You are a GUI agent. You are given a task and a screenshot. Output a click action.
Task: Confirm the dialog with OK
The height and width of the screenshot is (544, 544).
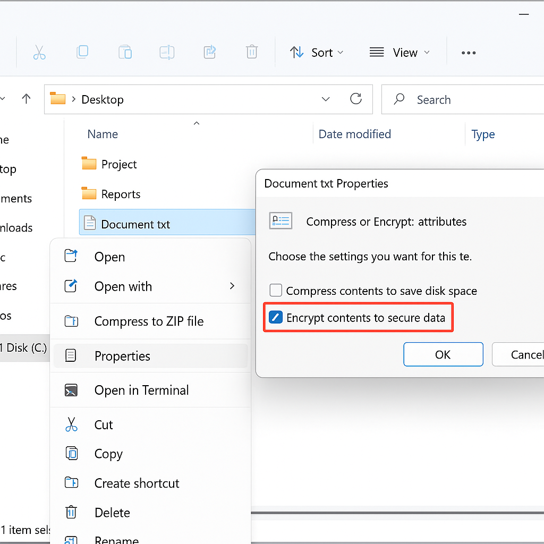[x=443, y=354]
